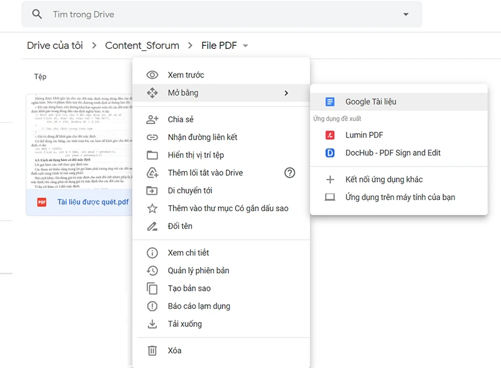The height and width of the screenshot is (368, 501).
Task: Click the download icon beside Tải xuống
Action: coord(152,324)
